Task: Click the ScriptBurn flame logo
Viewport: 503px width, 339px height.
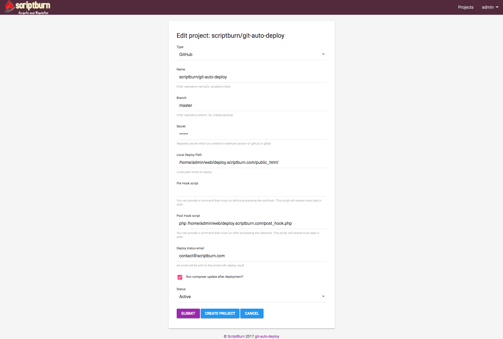Action: tap(10, 6)
